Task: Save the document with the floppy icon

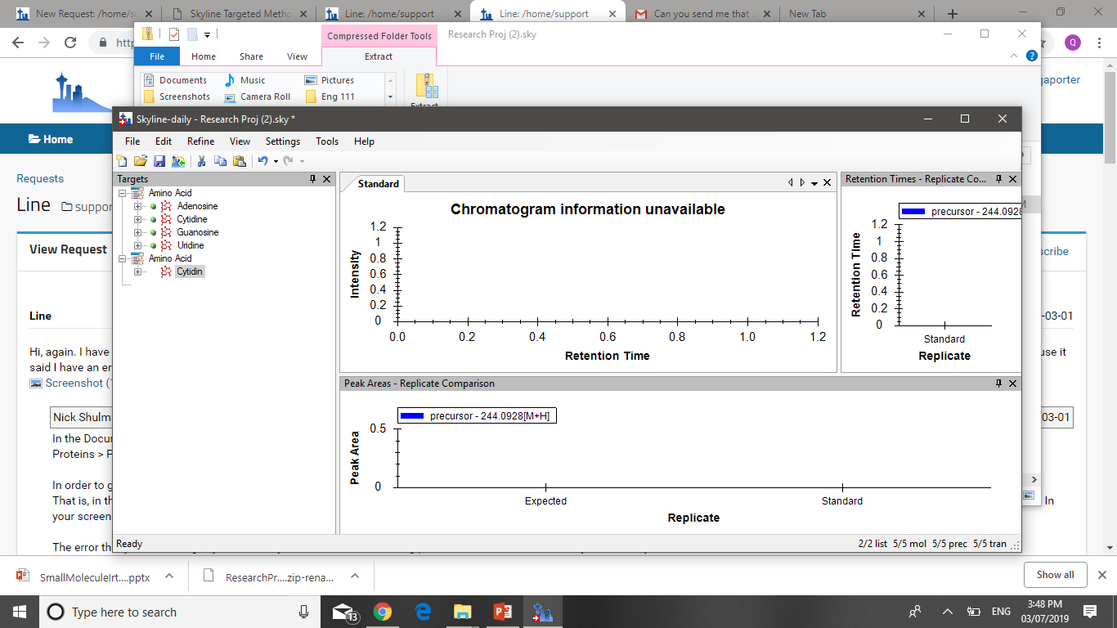Action: [159, 161]
